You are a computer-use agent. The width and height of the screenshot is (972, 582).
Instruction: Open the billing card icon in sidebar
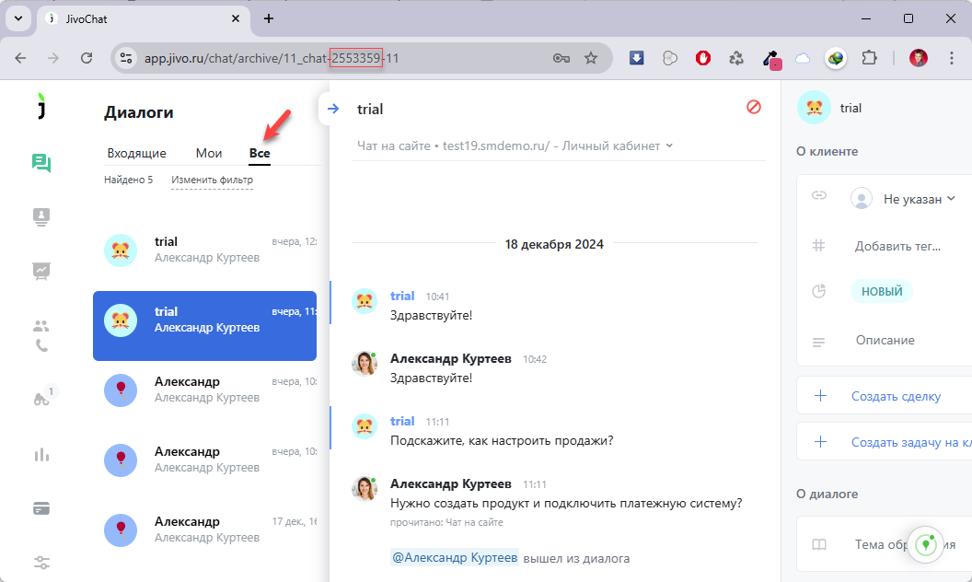click(x=40, y=508)
